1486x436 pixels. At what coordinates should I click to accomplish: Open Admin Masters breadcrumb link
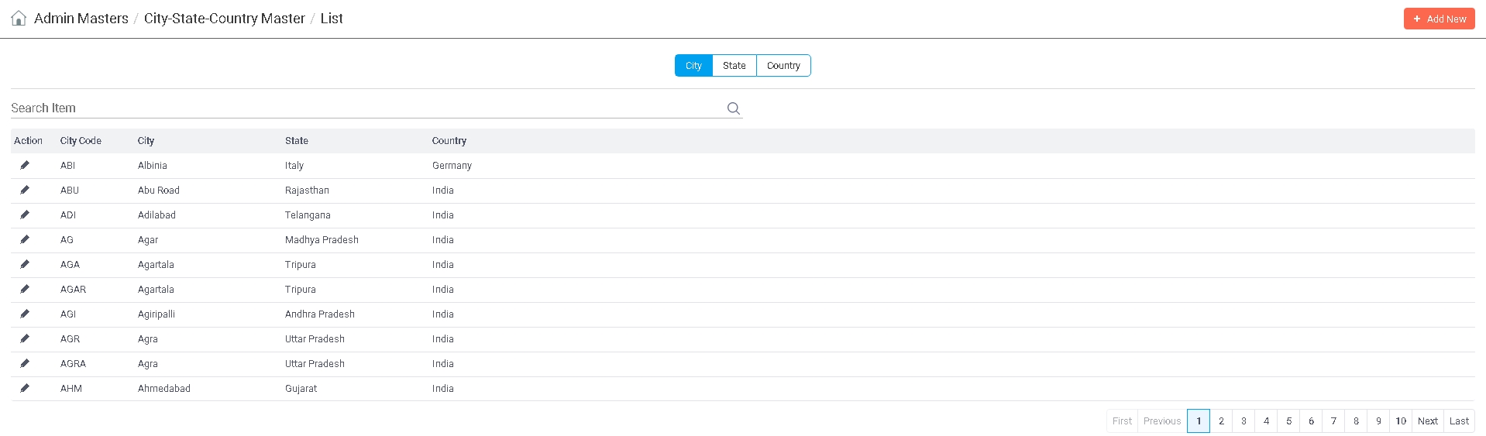coord(81,19)
